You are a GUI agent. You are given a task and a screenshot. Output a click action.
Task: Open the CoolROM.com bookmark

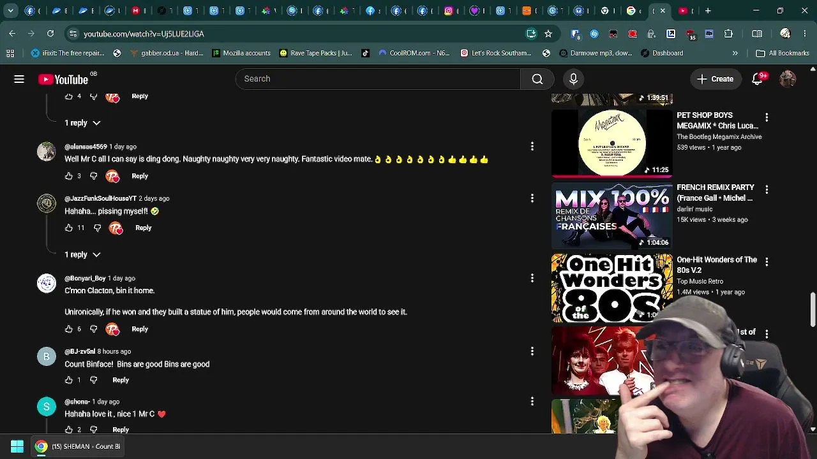point(414,53)
